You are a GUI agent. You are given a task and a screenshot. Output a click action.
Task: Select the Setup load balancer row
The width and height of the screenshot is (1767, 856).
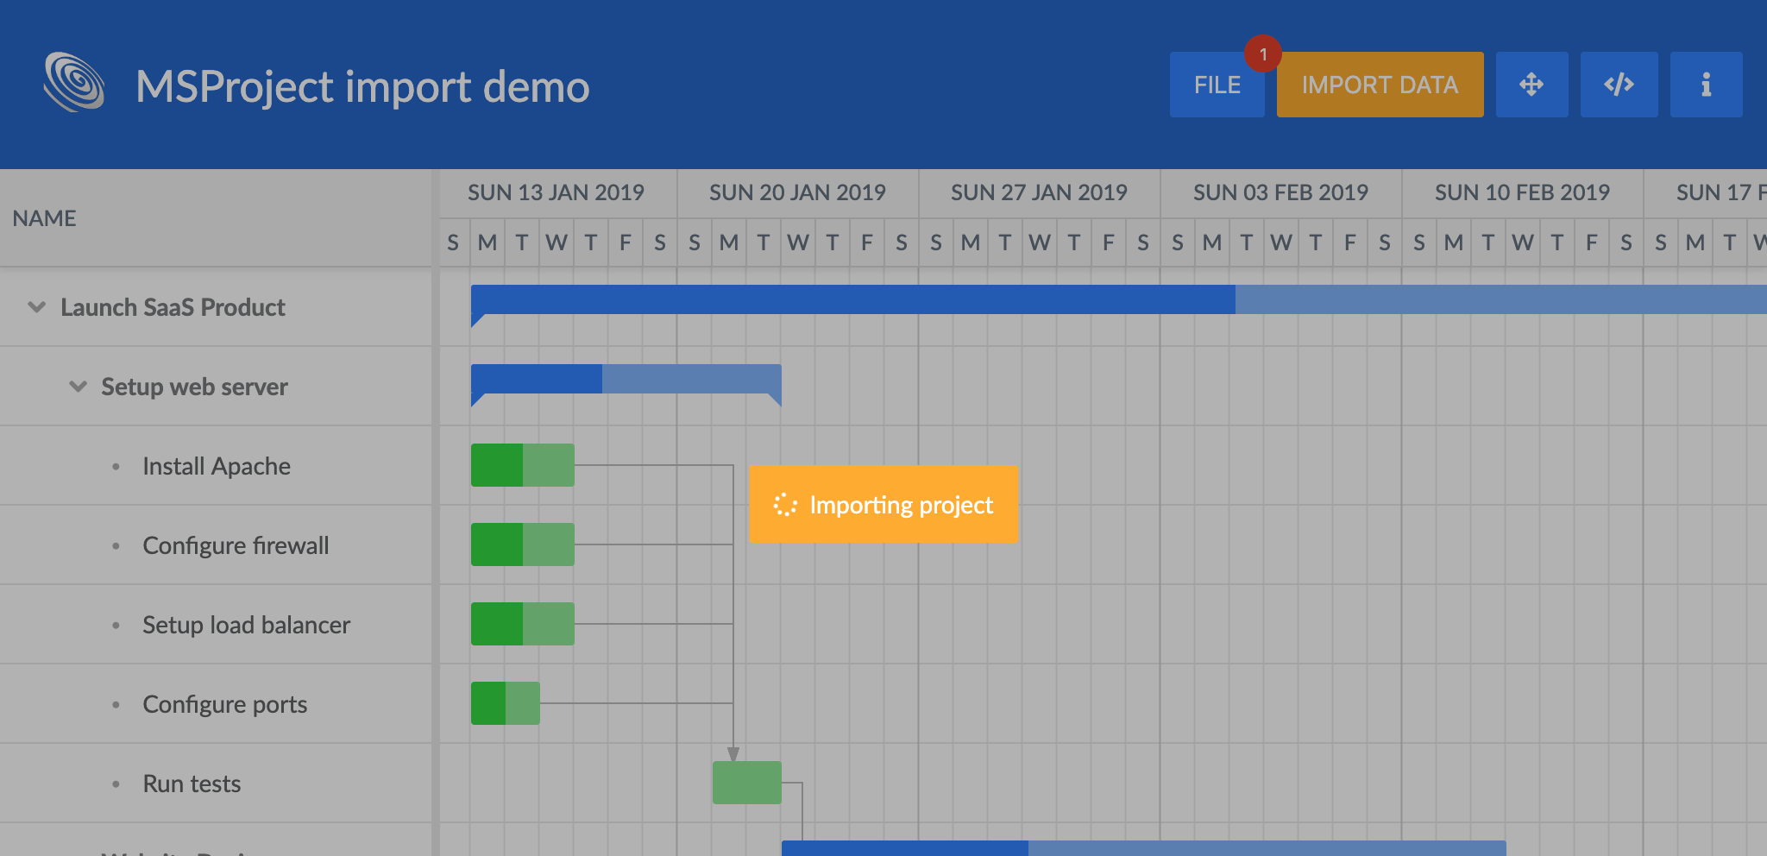(216, 625)
